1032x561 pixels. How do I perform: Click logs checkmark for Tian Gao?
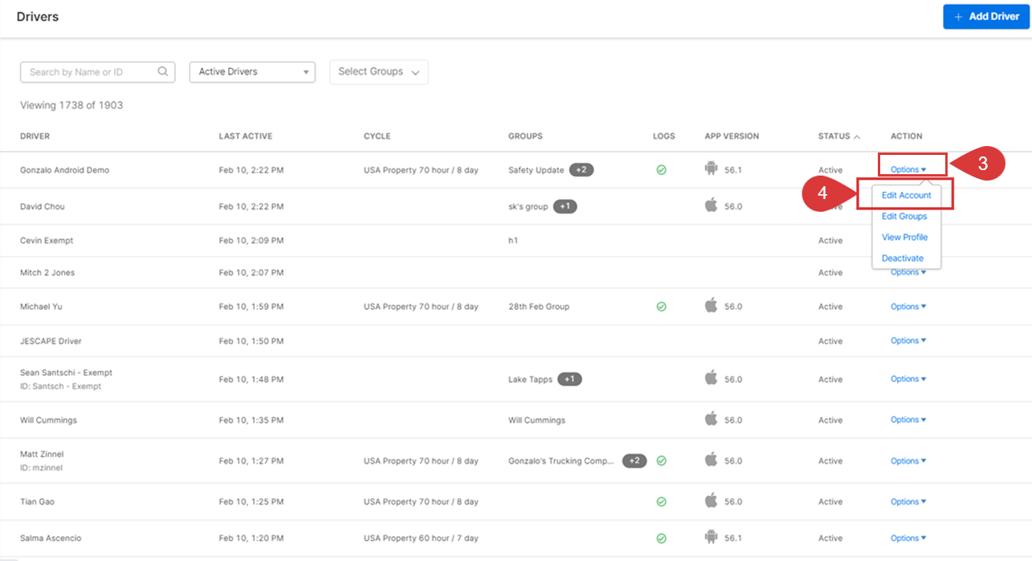click(662, 502)
